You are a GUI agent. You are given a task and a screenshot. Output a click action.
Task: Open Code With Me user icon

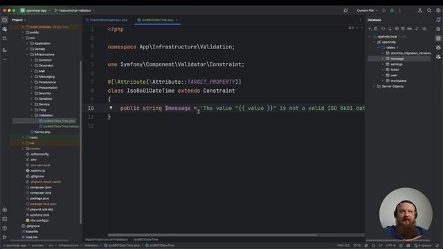(420, 10)
